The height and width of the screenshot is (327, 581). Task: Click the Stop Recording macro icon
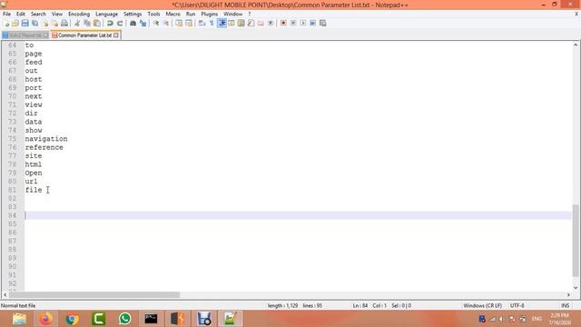293,24
